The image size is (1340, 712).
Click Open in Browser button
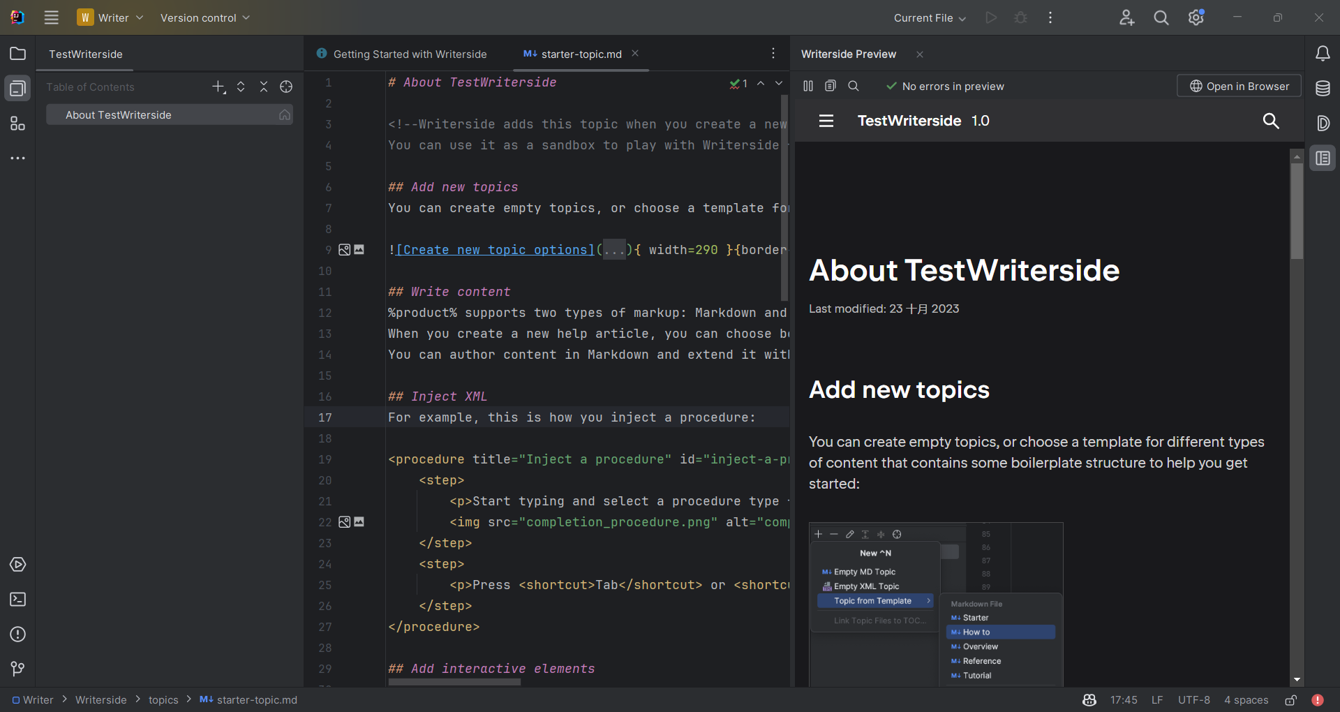pyautogui.click(x=1239, y=86)
